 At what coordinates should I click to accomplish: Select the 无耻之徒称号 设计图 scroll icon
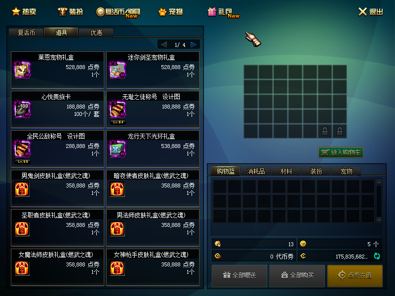pos(117,110)
